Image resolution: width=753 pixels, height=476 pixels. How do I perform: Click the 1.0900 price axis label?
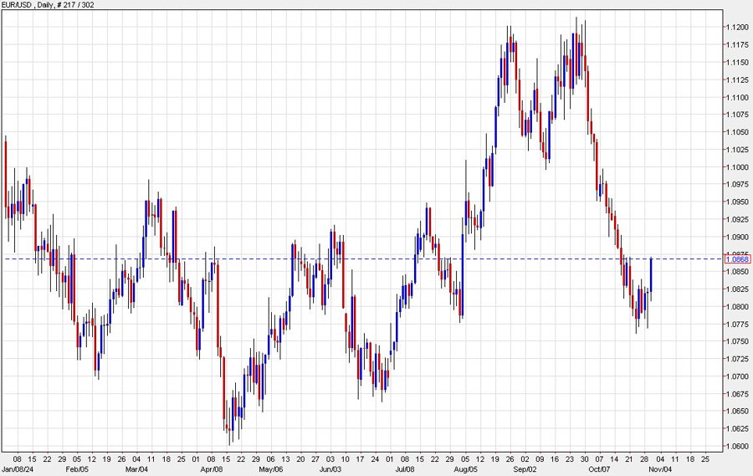point(737,237)
